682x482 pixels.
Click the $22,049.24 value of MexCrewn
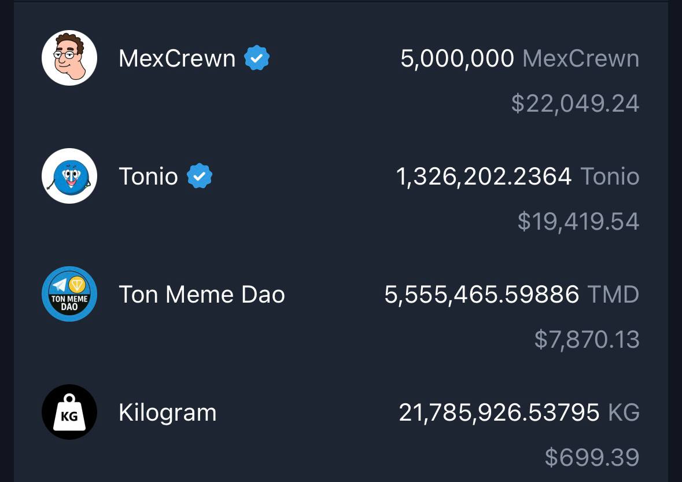(575, 104)
